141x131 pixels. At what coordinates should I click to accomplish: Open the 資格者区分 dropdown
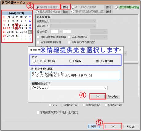pos(73,26)
